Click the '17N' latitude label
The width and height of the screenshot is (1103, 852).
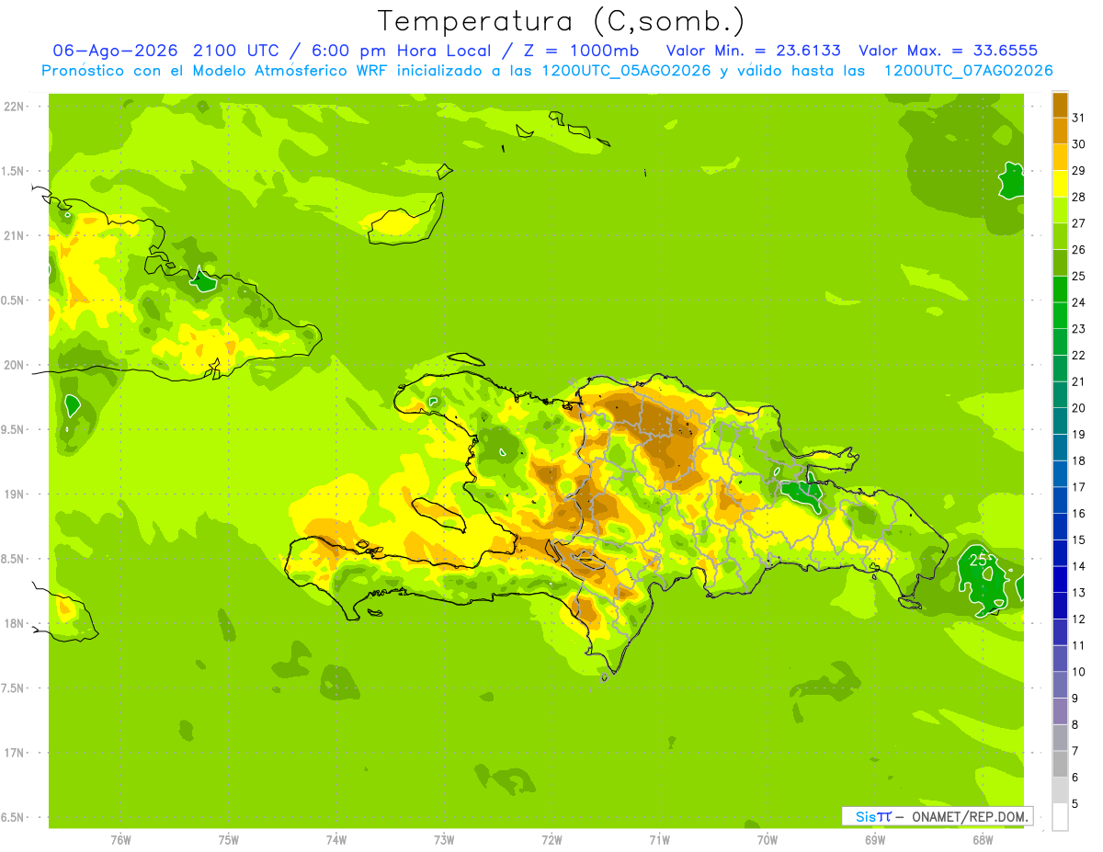point(15,753)
